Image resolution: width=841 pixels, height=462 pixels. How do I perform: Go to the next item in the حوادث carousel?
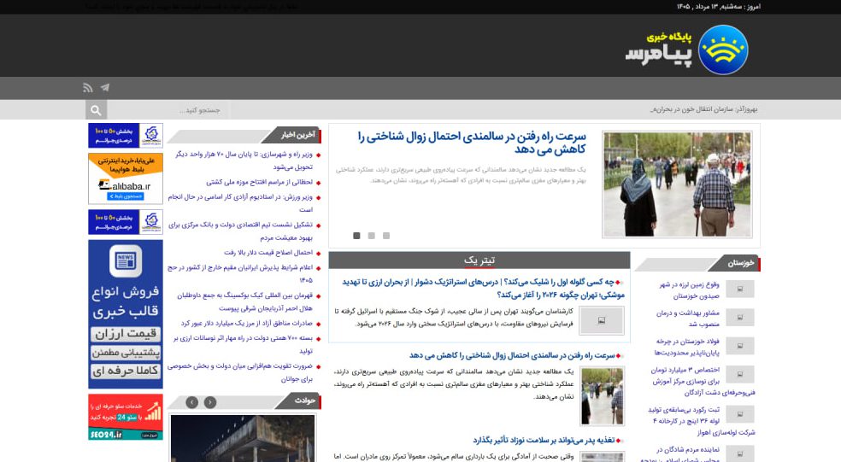click(x=210, y=402)
